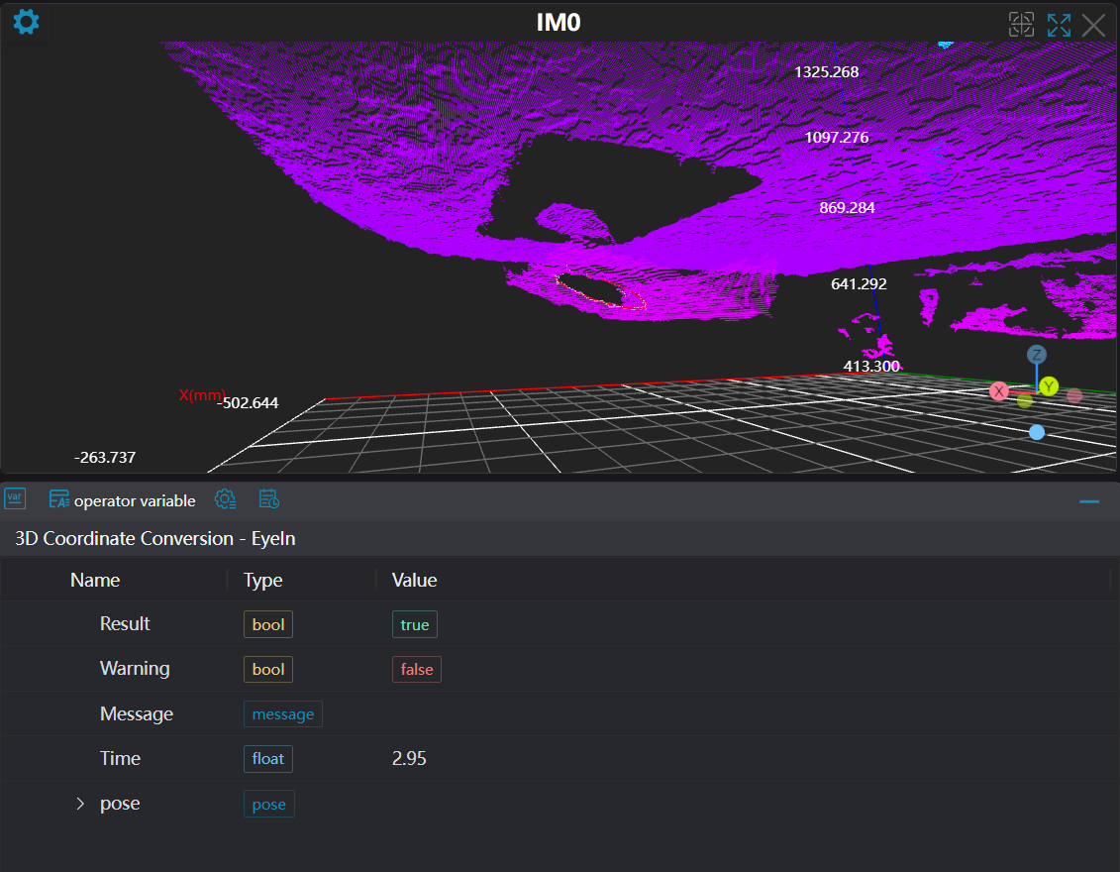1120x872 pixels.
Task: Snap view to the Y axis gizmo
Action: pos(1049,386)
